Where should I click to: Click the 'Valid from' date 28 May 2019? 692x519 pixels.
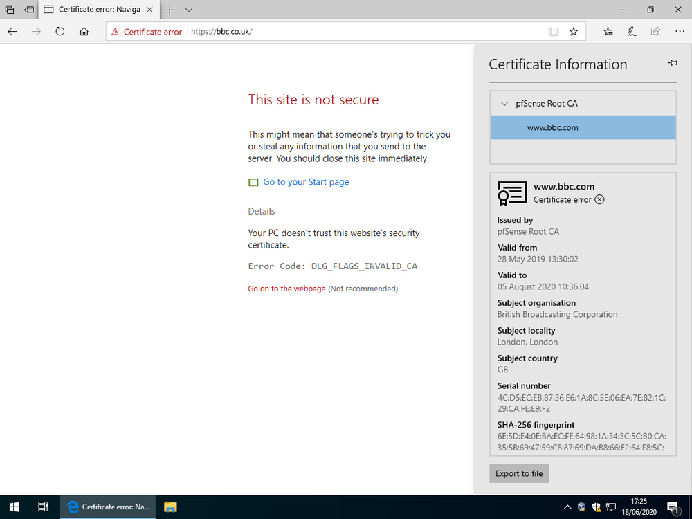click(x=538, y=259)
